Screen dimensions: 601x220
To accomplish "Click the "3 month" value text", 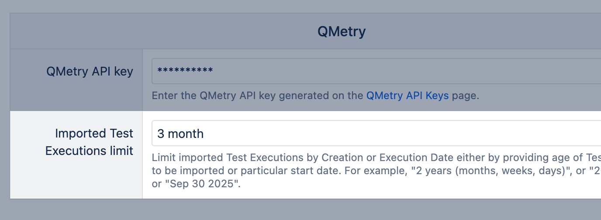I will click(x=180, y=134).
